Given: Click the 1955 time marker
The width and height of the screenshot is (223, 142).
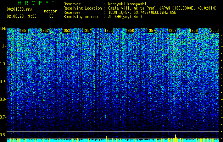Looking at the screenshot, I should 108,31.
